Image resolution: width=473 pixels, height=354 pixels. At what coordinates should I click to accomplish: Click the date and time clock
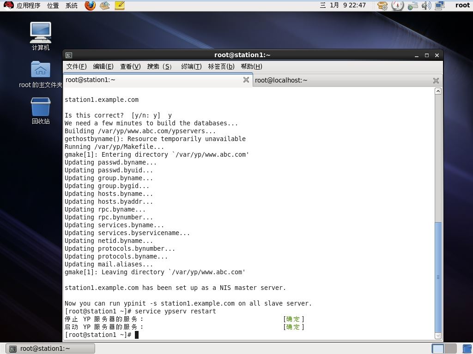click(343, 6)
